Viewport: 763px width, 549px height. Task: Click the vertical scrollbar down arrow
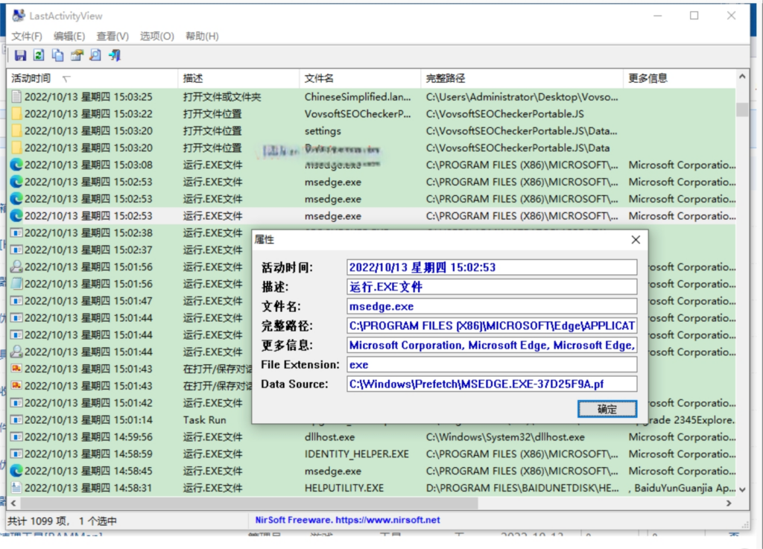tap(741, 489)
